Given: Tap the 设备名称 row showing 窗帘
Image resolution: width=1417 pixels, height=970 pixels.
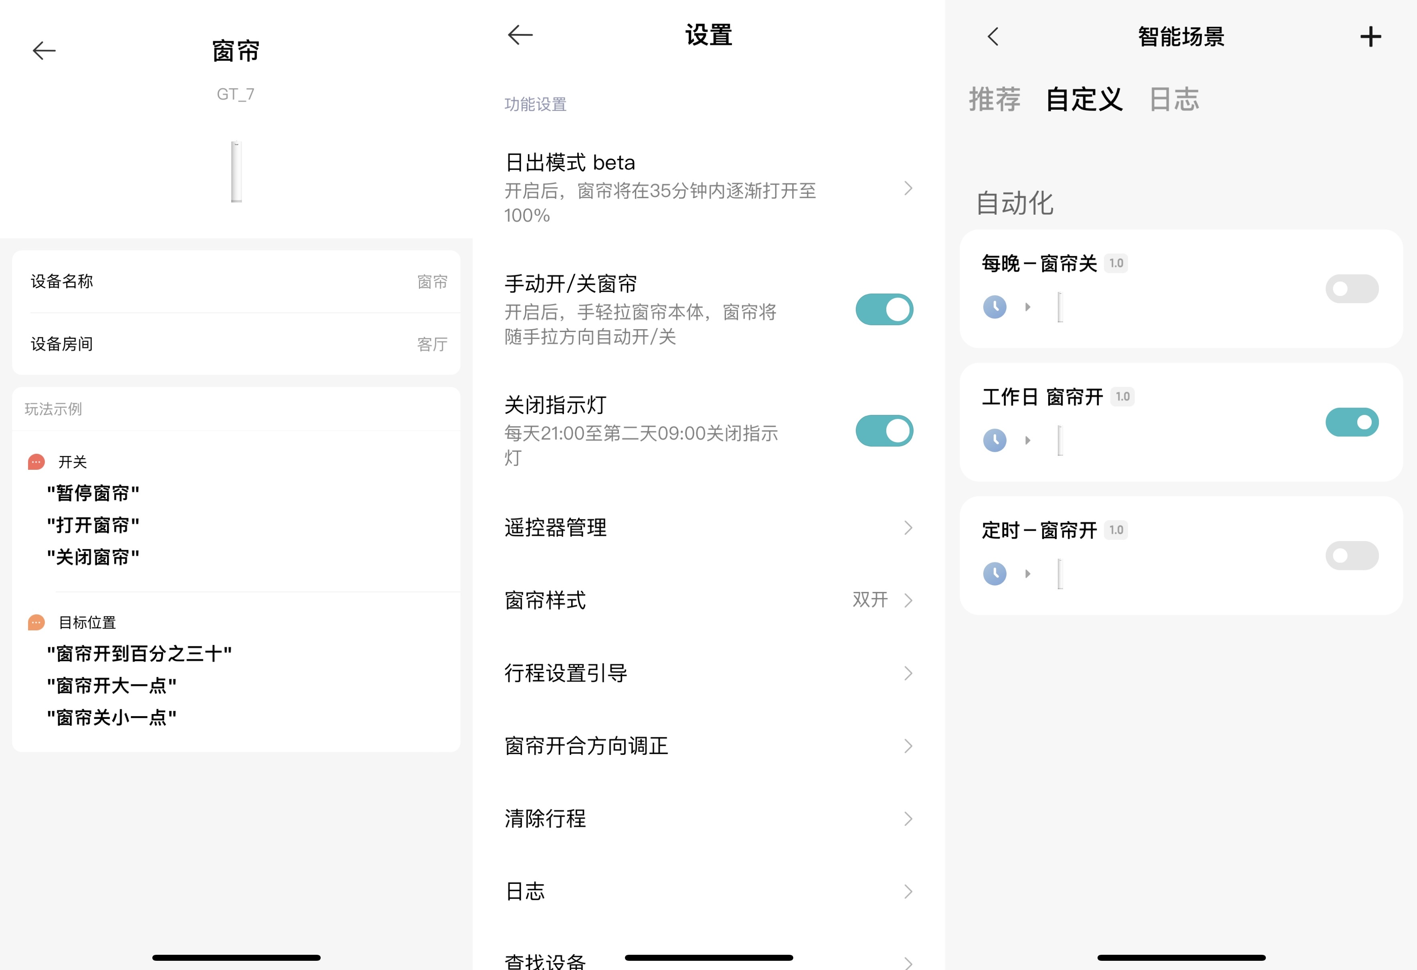Looking at the screenshot, I should tap(238, 282).
